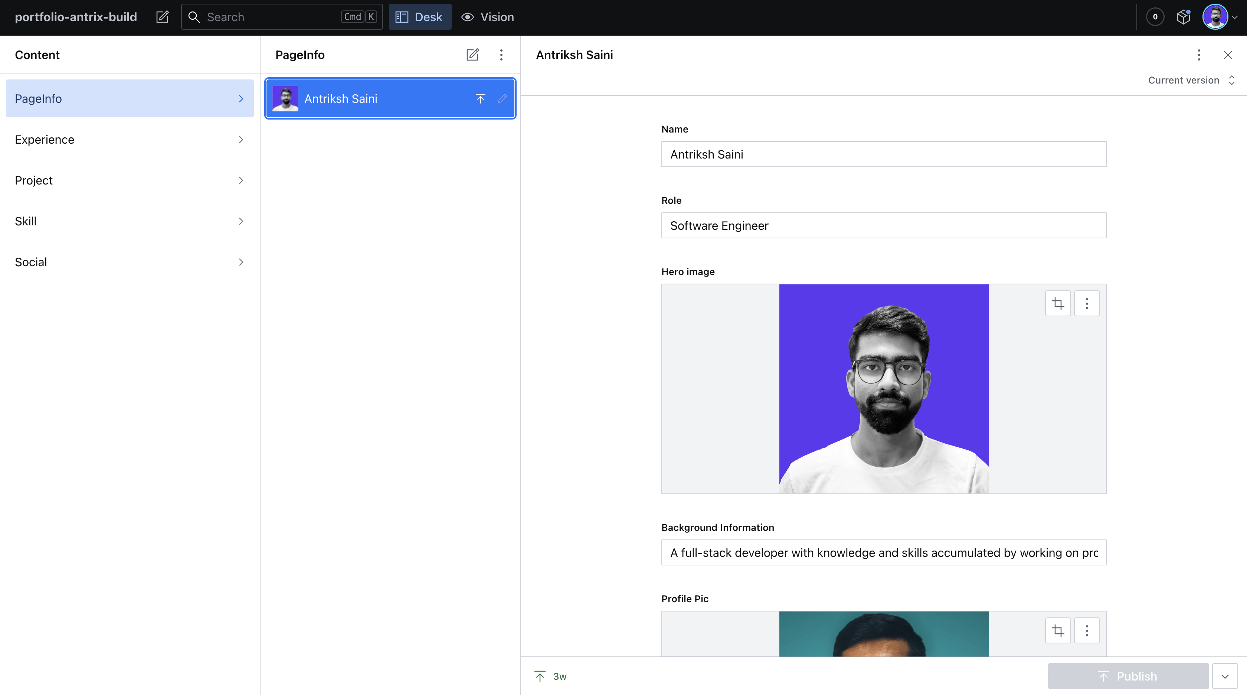The width and height of the screenshot is (1247, 695).
Task: Click the search magnifier icon in the search bar
Action: [194, 16]
